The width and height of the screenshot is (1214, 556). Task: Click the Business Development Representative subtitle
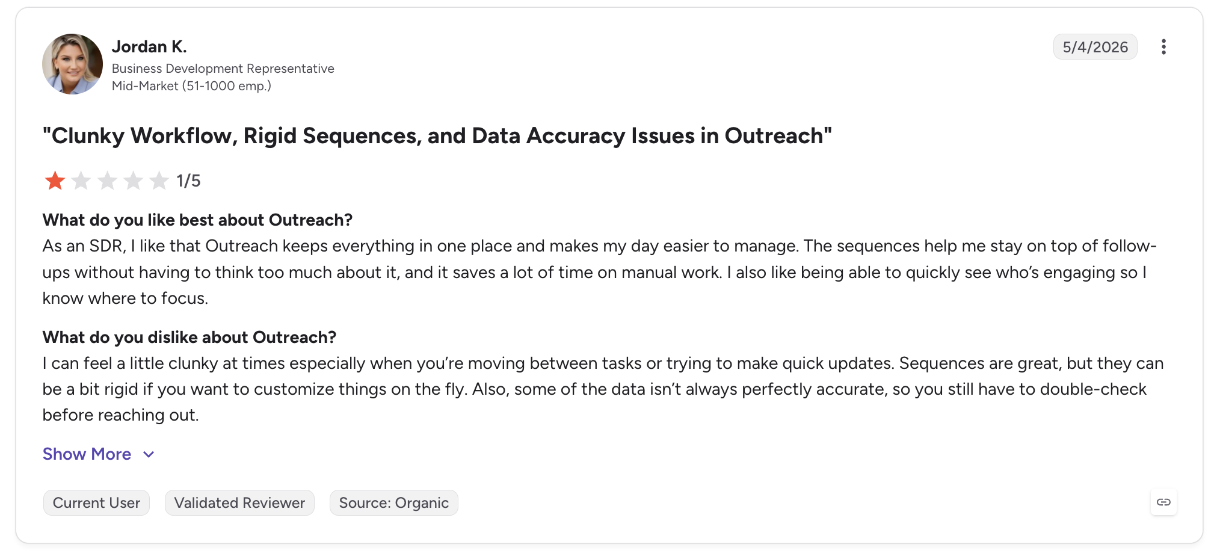pyautogui.click(x=223, y=69)
